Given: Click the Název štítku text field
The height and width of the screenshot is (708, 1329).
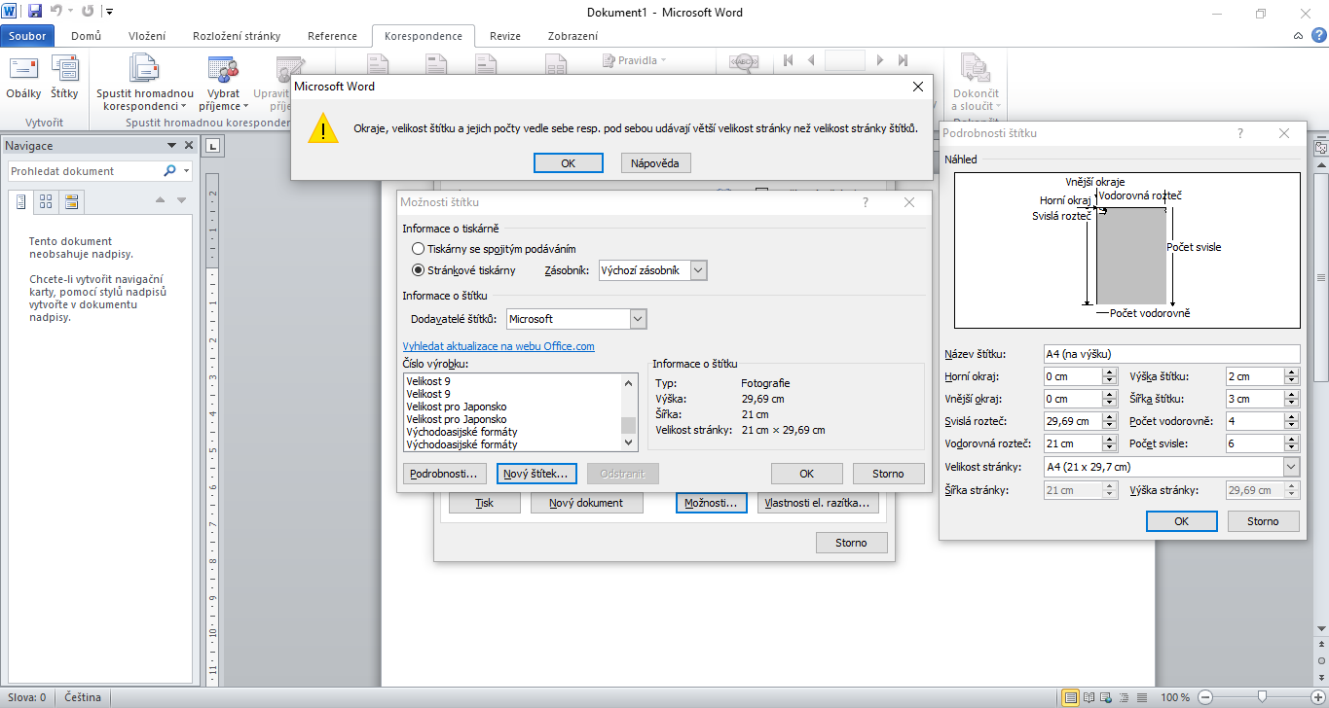Looking at the screenshot, I should coord(1170,354).
